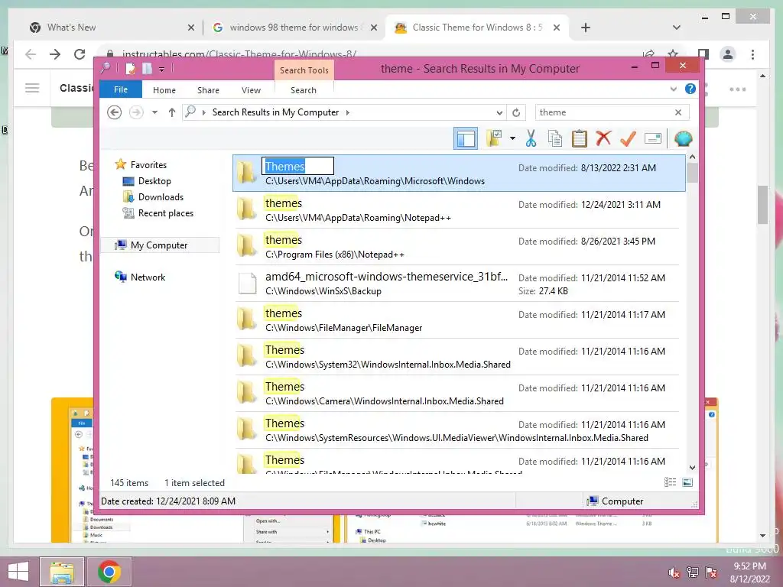Click the Classic Shell settings shell icon
Screen dimensions: 783x587
point(683,138)
